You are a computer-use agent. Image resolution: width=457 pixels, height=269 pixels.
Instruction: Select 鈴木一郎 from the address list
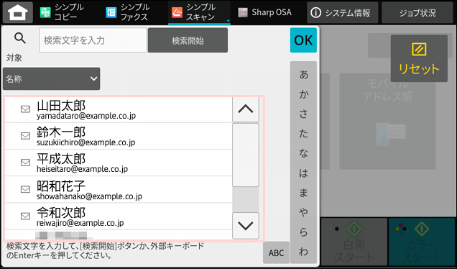pyautogui.click(x=119, y=136)
